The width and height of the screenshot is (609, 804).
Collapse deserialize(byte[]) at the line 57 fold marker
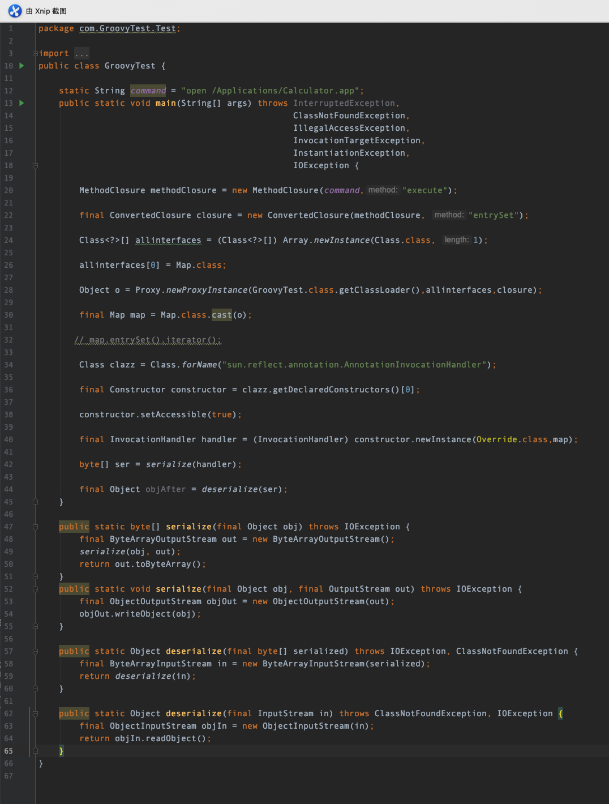35,651
